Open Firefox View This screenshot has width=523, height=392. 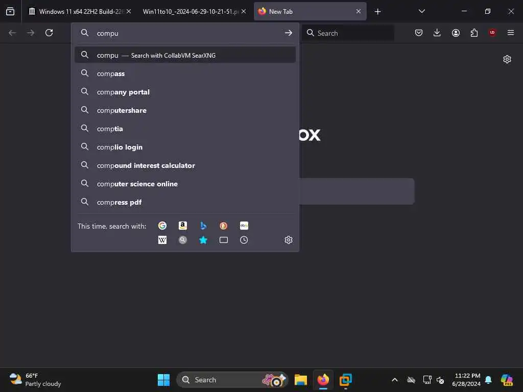pos(10,11)
